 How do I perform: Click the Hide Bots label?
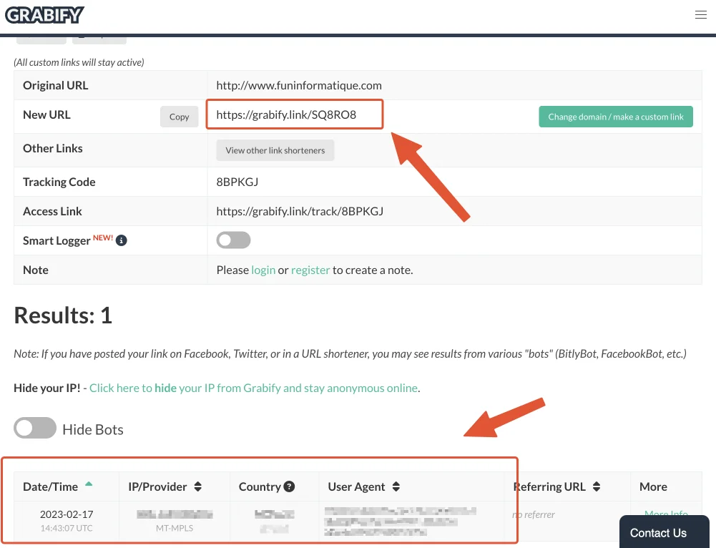click(x=93, y=429)
